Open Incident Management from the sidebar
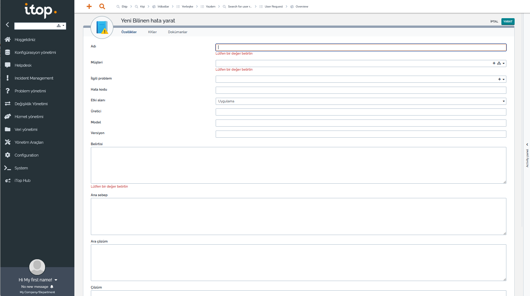Screen dimensions: 530x296 (34, 78)
